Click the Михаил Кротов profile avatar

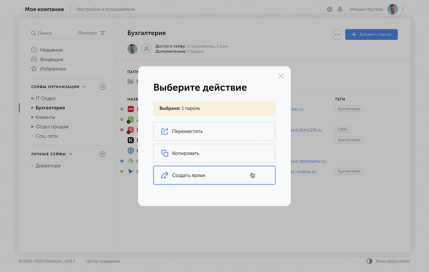coord(393,9)
